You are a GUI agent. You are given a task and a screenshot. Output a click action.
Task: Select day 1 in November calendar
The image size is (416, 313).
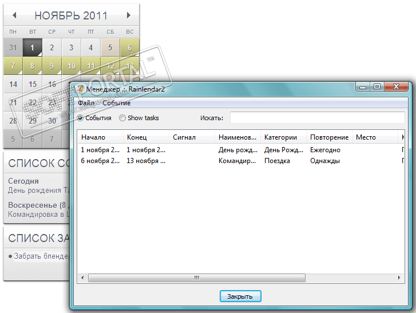pyautogui.click(x=33, y=47)
